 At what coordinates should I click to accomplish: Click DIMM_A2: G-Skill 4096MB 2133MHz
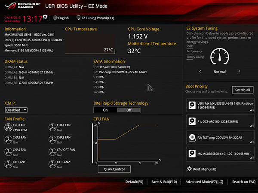coord(29,72)
